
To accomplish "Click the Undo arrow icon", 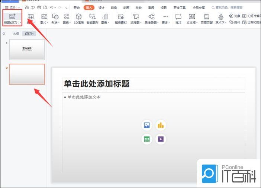I will [52, 7].
